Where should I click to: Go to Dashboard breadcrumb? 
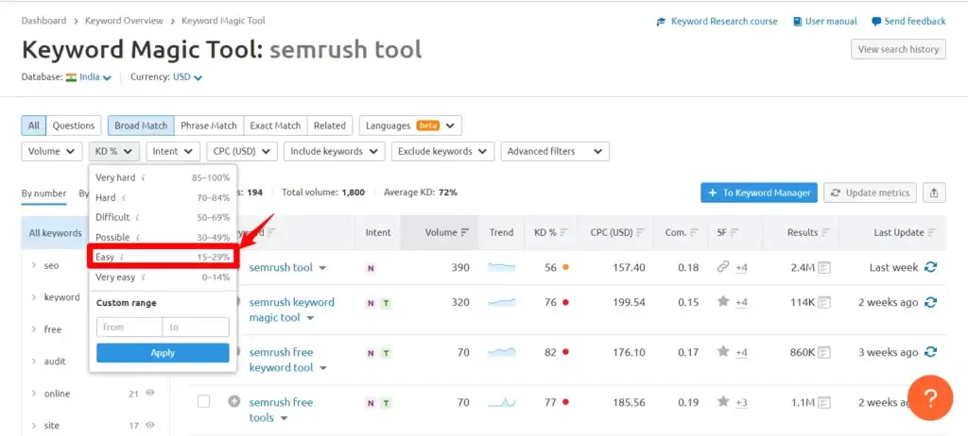43,21
